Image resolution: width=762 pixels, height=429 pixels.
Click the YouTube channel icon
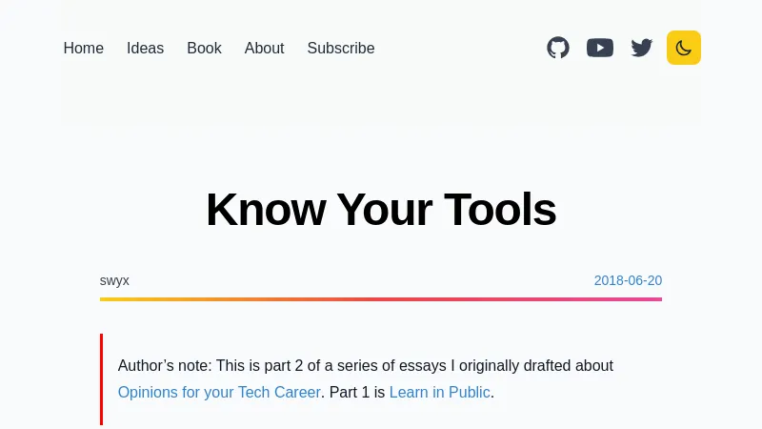point(600,48)
